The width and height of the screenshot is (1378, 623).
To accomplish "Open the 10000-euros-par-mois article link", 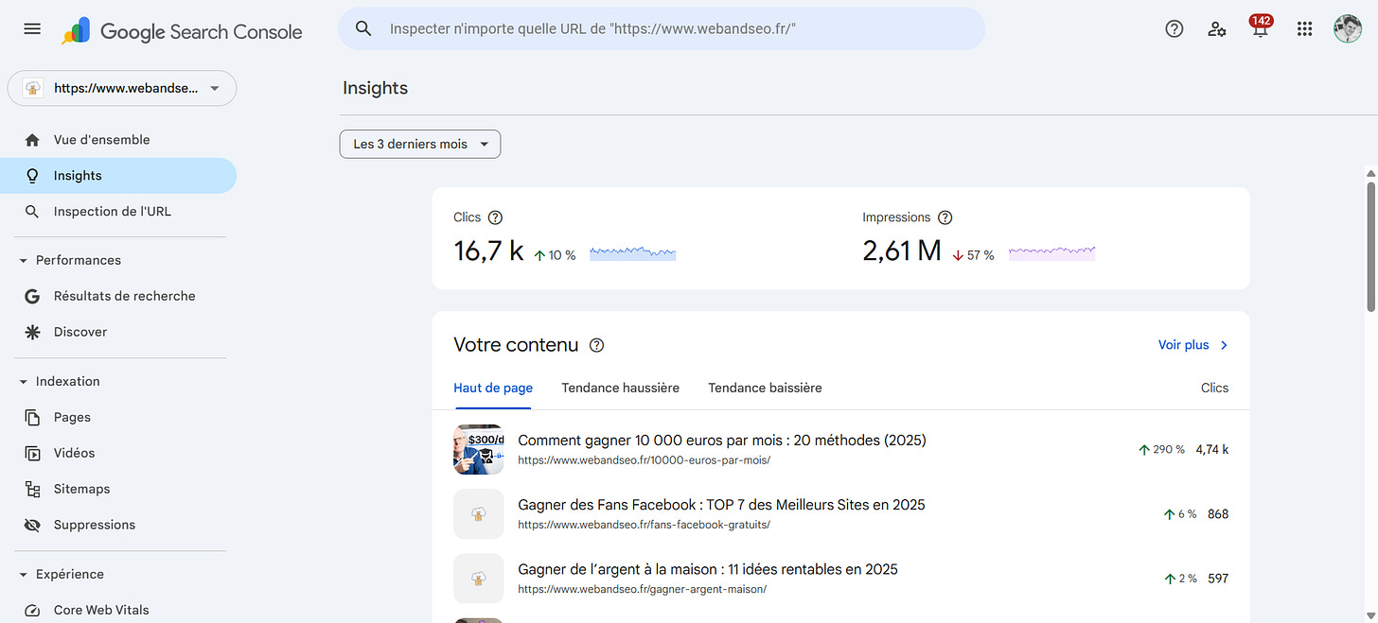I will [721, 440].
